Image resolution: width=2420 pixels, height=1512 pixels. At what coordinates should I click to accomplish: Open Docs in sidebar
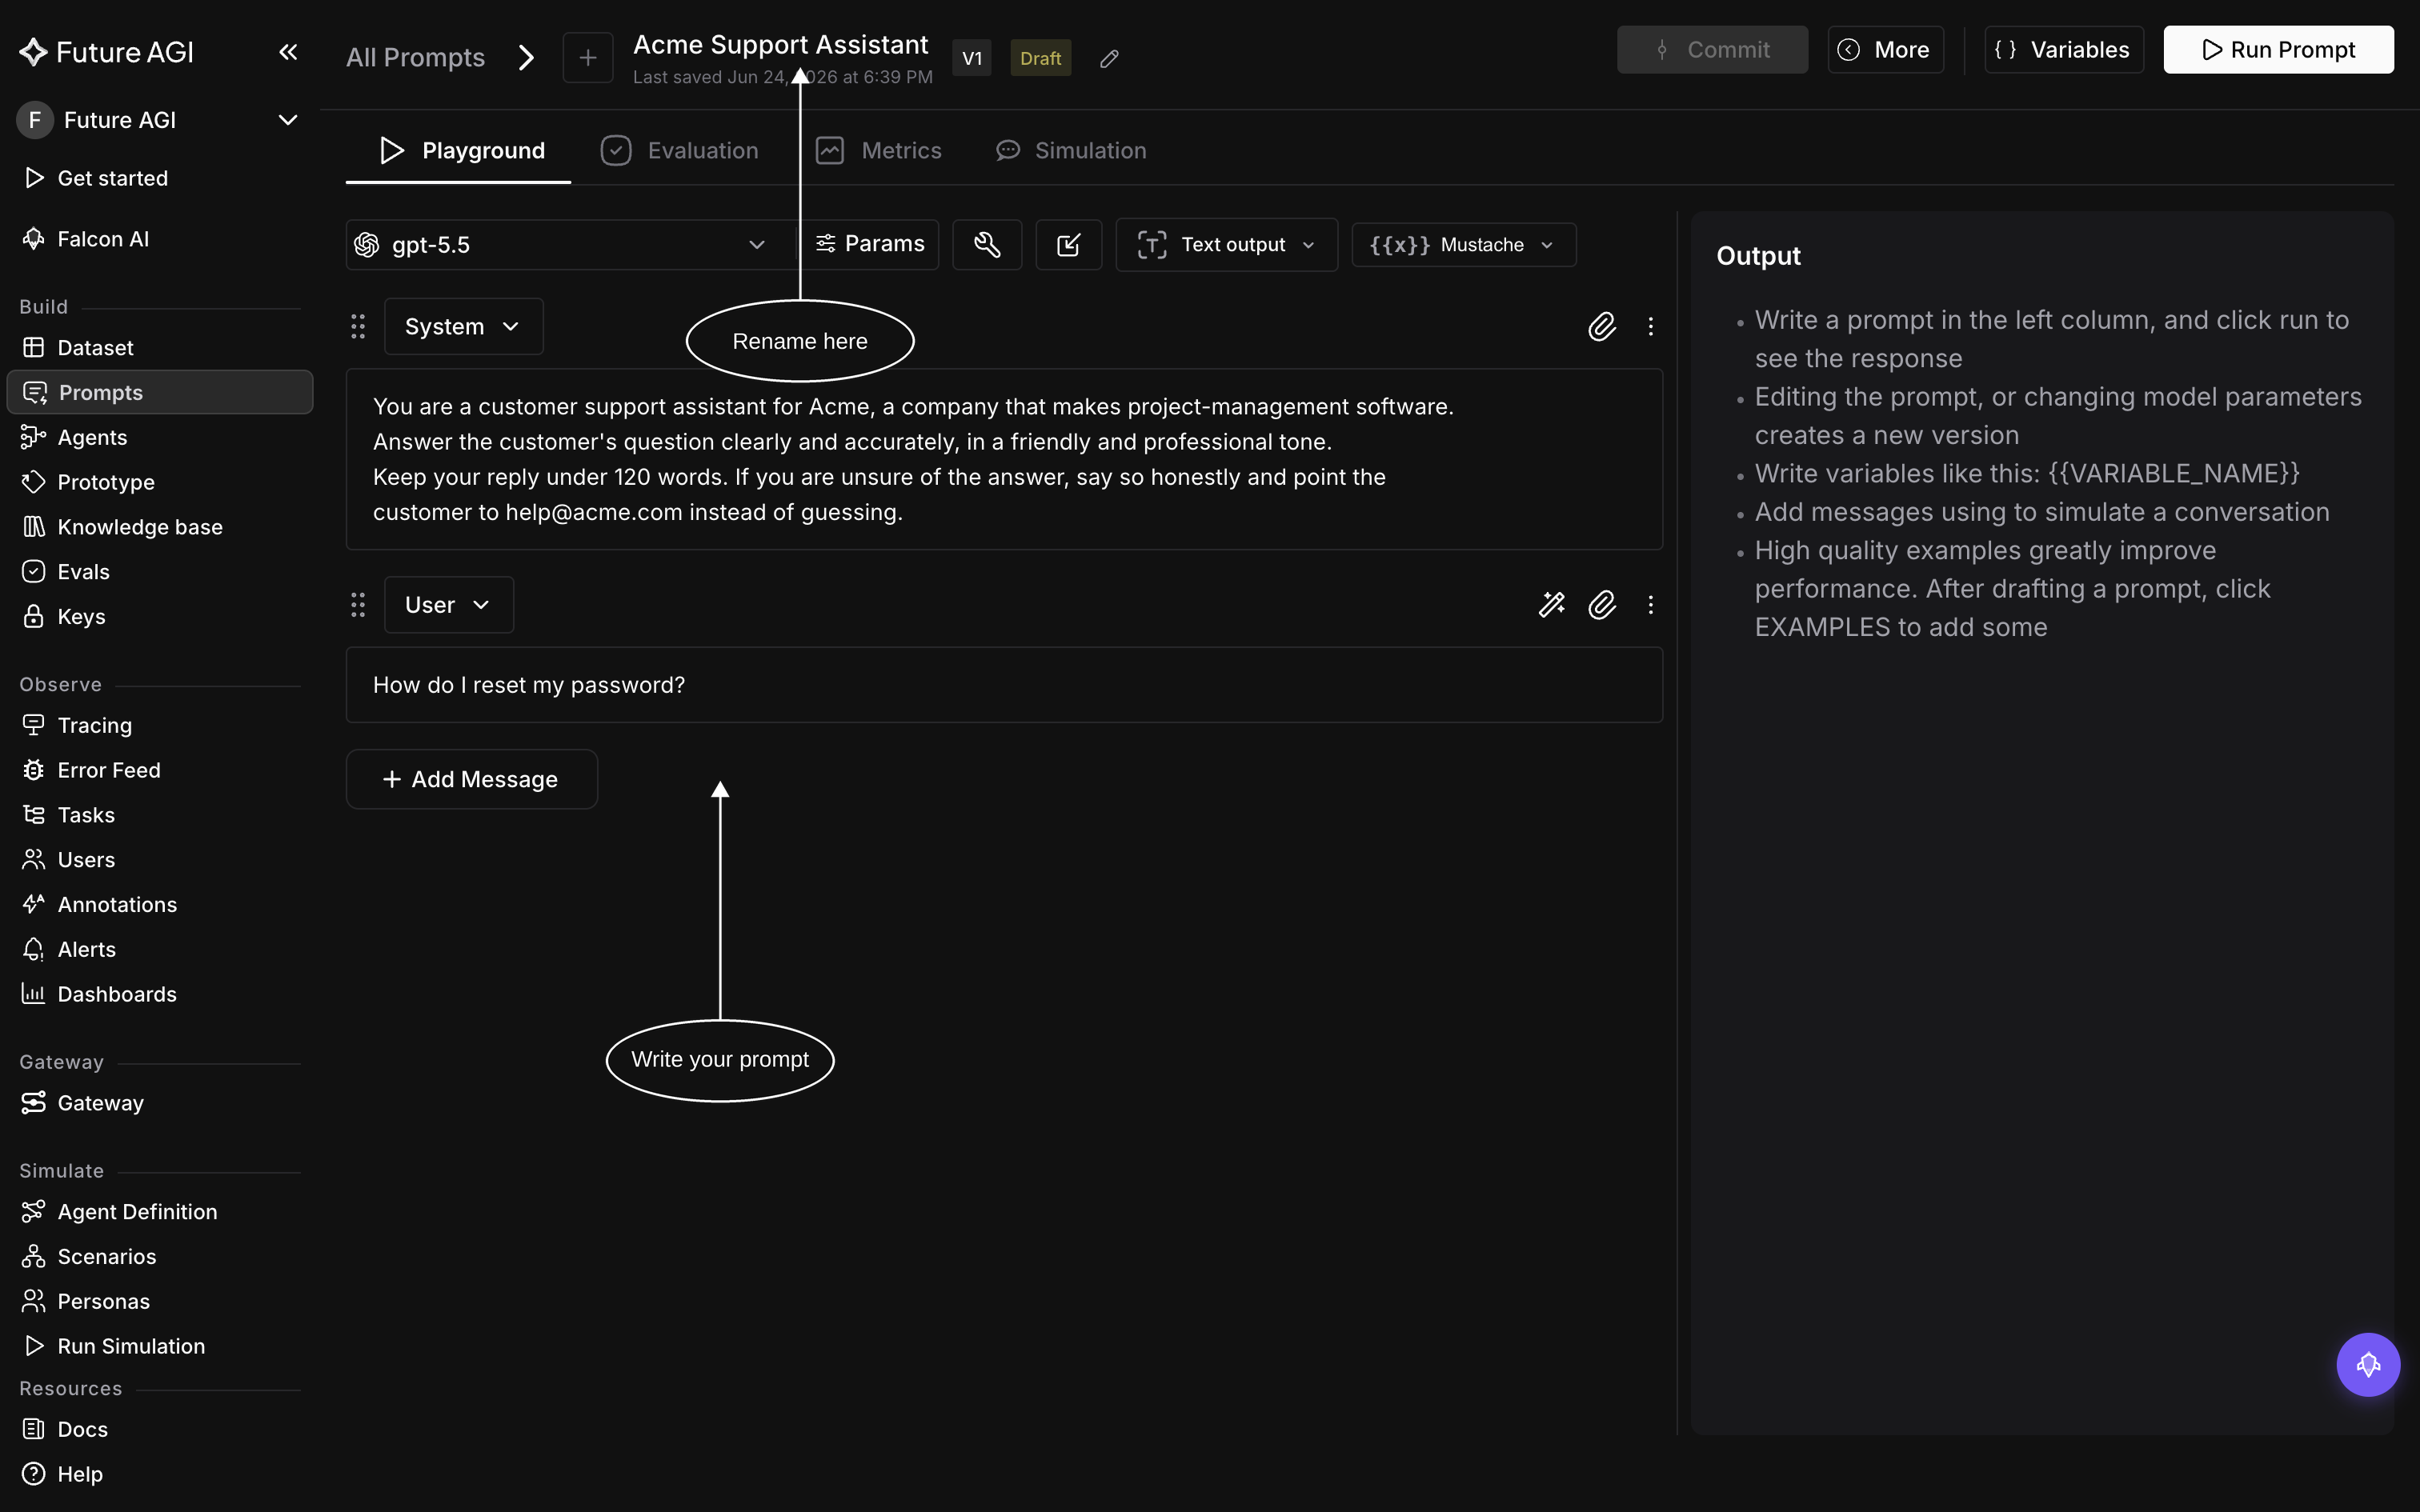[x=160, y=1430]
